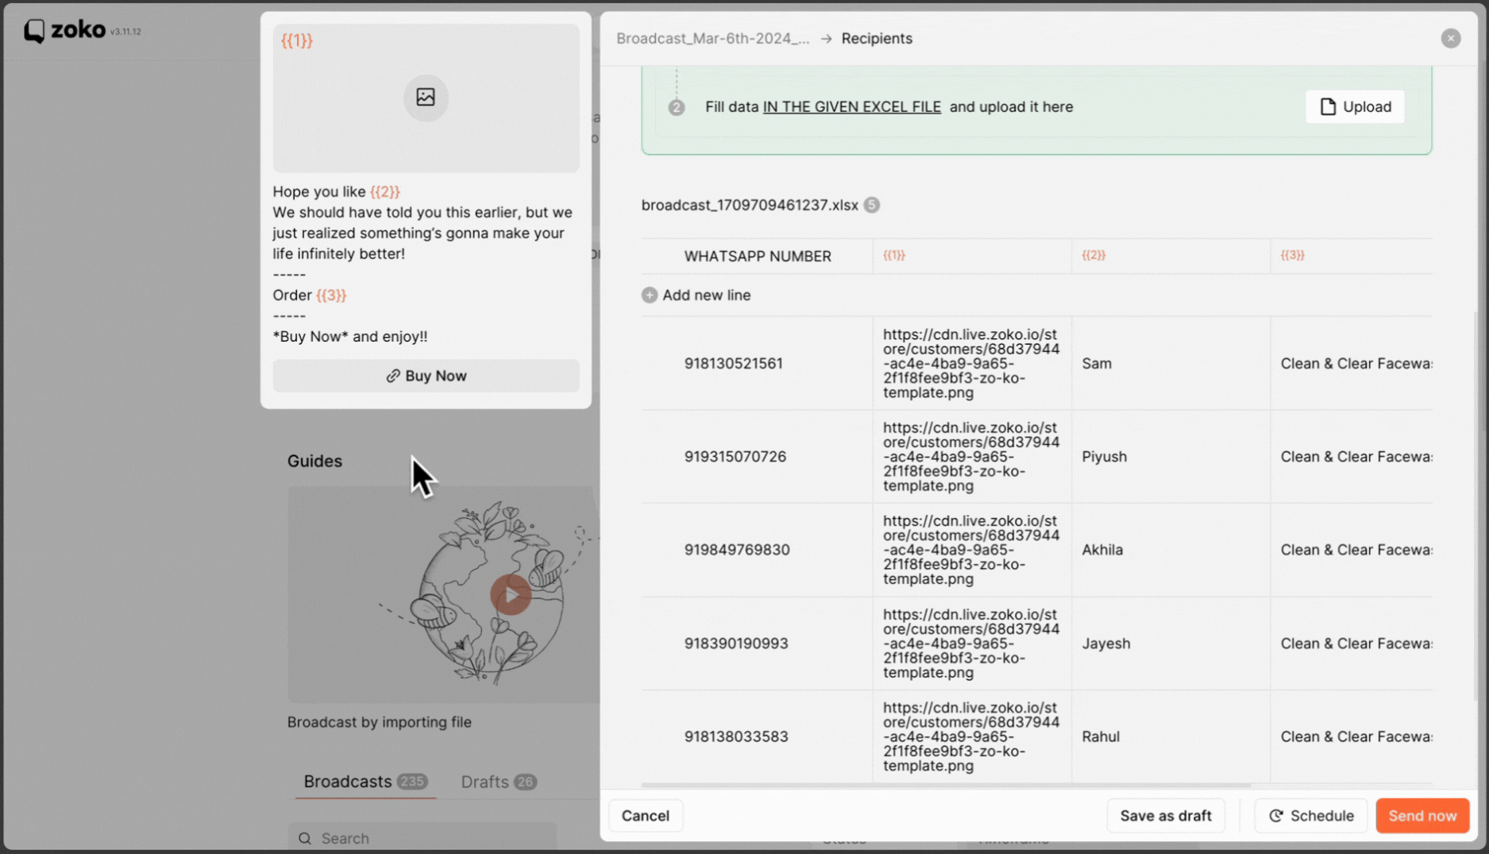Click the step 2 circle icon
This screenshot has height=854, width=1489.
pos(676,107)
